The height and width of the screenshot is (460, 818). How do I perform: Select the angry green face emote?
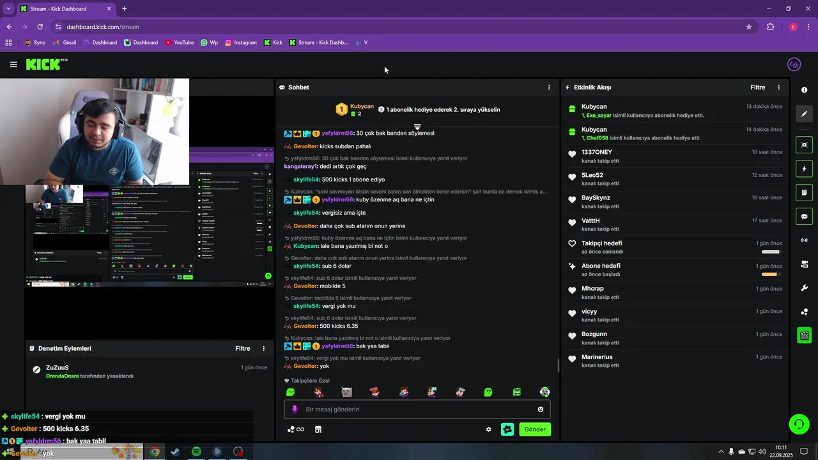[x=516, y=392]
